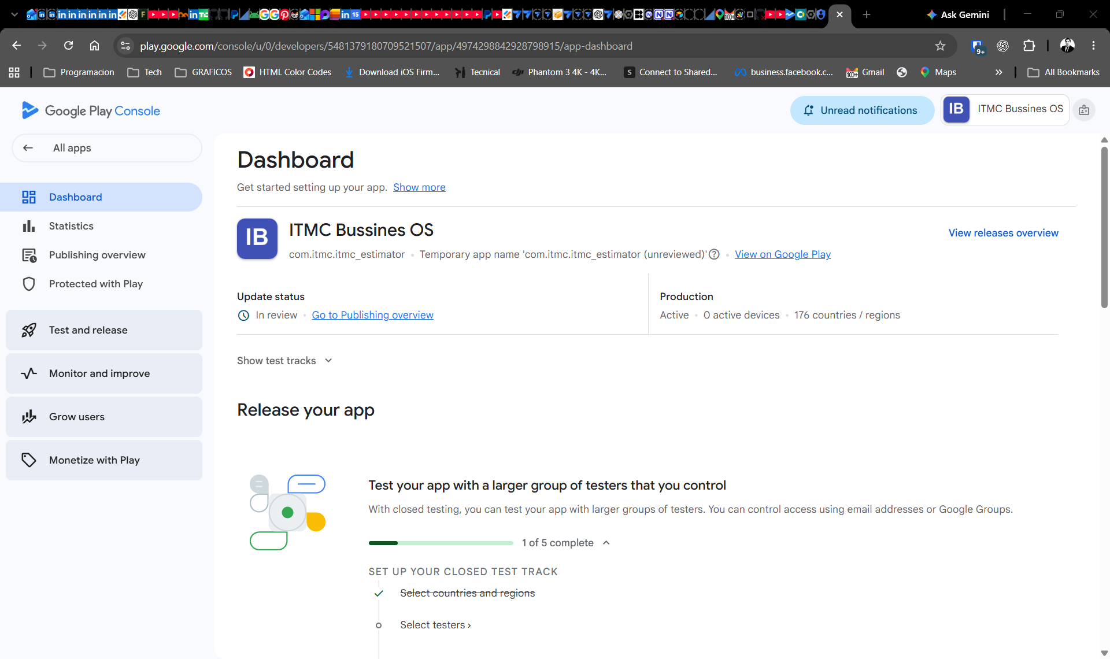Open the Programacion bookmarks folder
Screen dimensions: 1110x659
pos(79,72)
